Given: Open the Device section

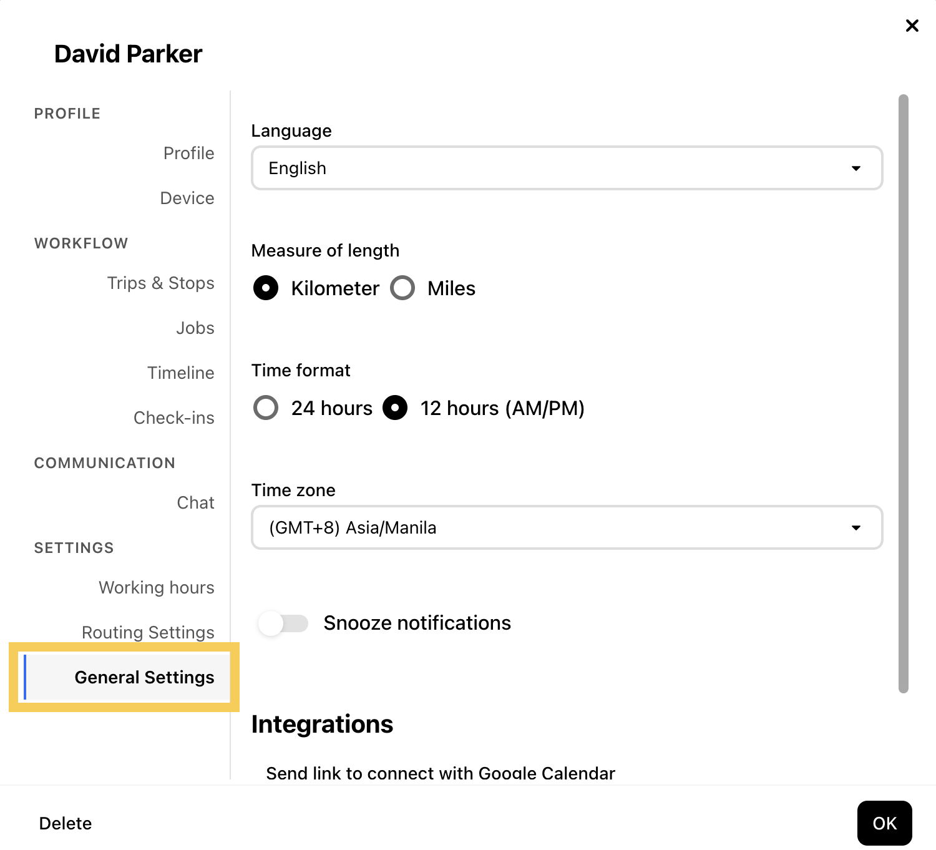Looking at the screenshot, I should 187,198.
